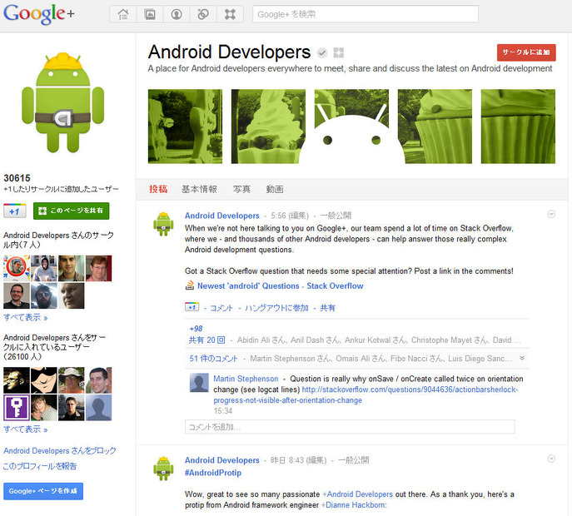The width and height of the screenshot is (572, 516).
Task: Expand the 51 comments with double chevron
Action: coord(522,358)
